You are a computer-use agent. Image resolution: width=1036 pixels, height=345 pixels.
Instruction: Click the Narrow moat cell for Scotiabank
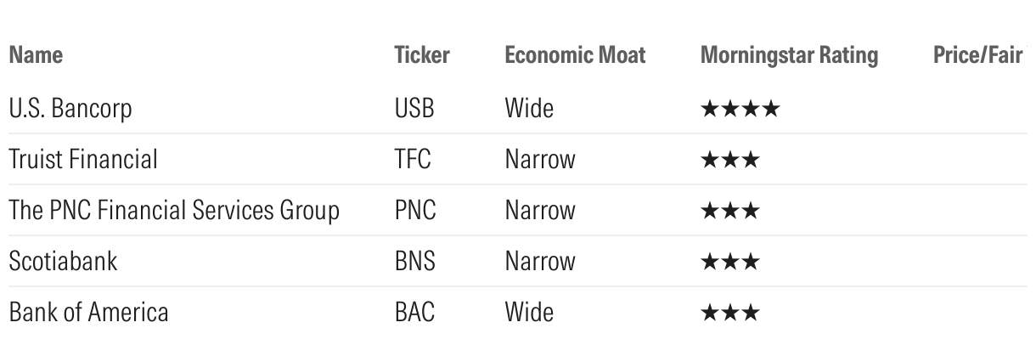[x=539, y=262]
